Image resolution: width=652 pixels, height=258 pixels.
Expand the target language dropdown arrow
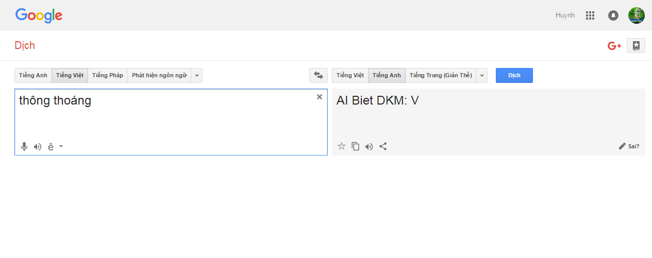pos(481,76)
